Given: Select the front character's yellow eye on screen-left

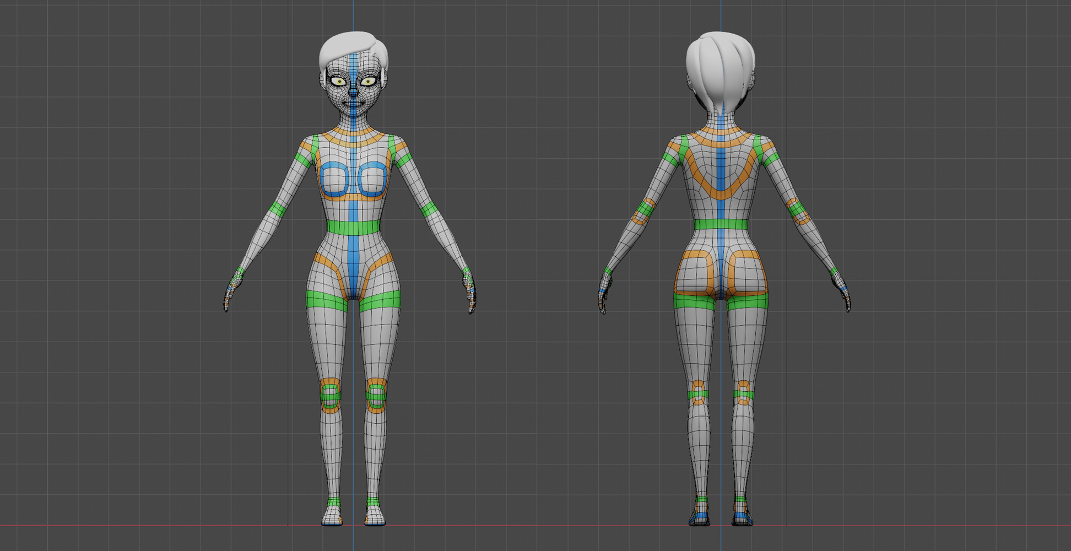Looking at the screenshot, I should pyautogui.click(x=338, y=82).
